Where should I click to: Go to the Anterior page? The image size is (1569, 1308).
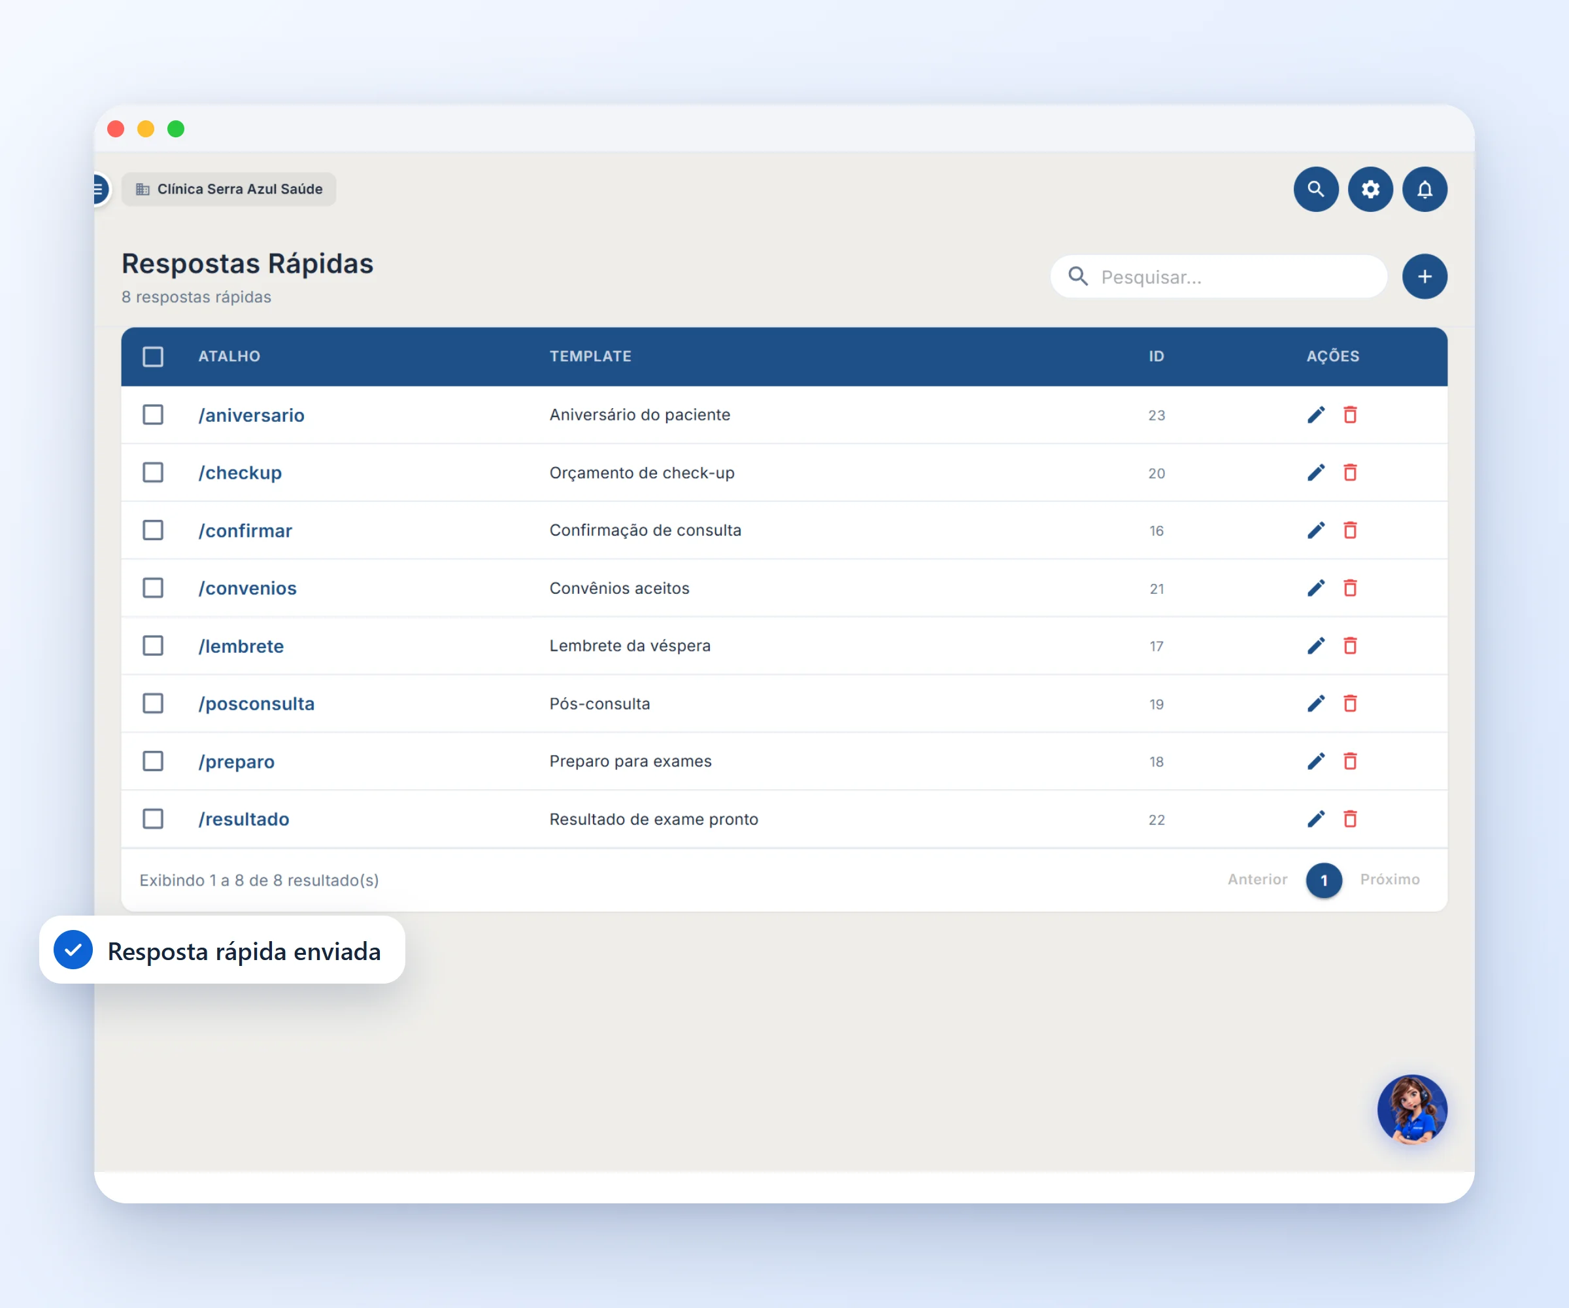(1257, 880)
